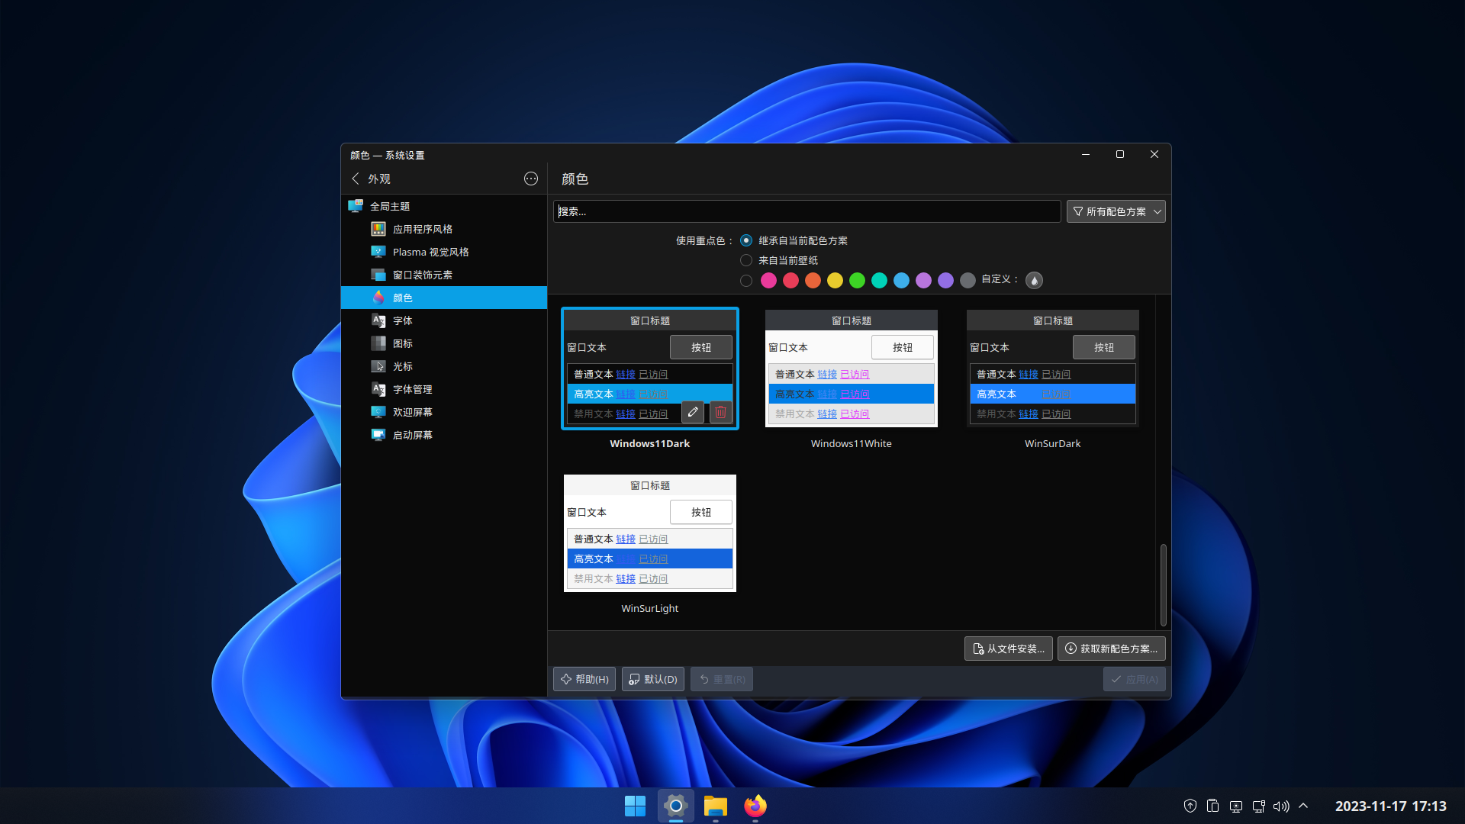Click the 字体管理 icon
This screenshot has height=824, width=1465.
[x=378, y=389]
